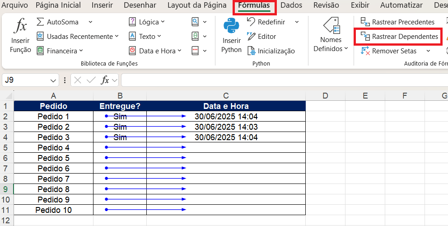Switch to the Dados tab
The image size is (448, 226).
click(x=291, y=5)
